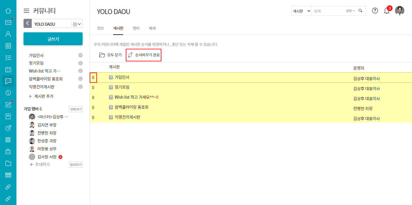Image resolution: width=412 pixels, height=205 pixels.
Task: Open the Mail icon in sidebar
Action: [8, 23]
